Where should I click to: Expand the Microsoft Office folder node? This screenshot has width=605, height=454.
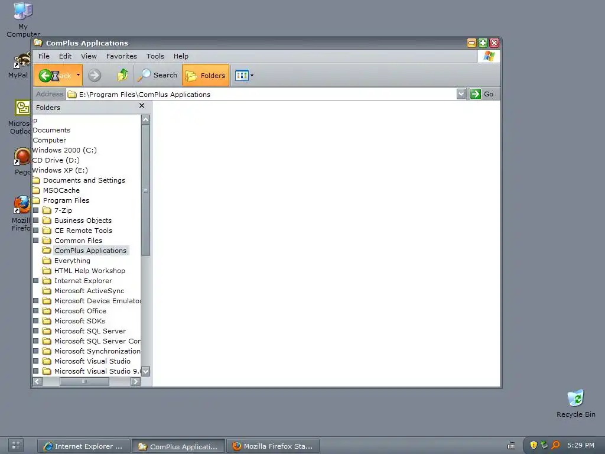pyautogui.click(x=36, y=311)
